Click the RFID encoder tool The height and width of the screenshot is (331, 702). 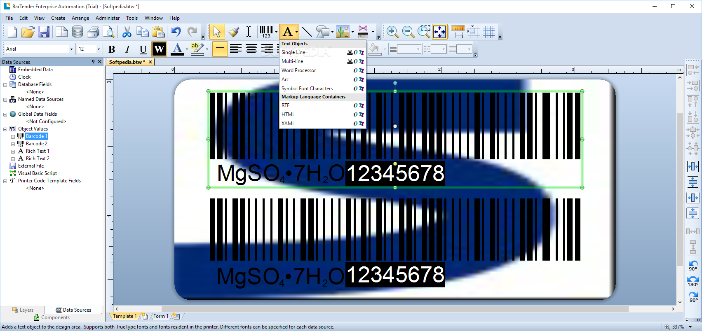tap(363, 32)
